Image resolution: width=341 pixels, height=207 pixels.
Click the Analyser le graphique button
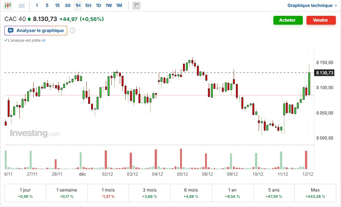pos(40,31)
